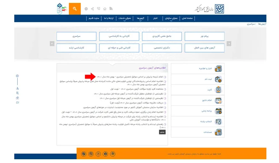
Task: Click heading اطلاعیه‌های آزمون سراسری
Action: click(152, 68)
